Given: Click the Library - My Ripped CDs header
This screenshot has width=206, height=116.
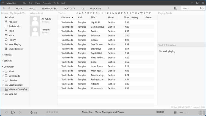Looking at the screenshot, I should [13, 13].
